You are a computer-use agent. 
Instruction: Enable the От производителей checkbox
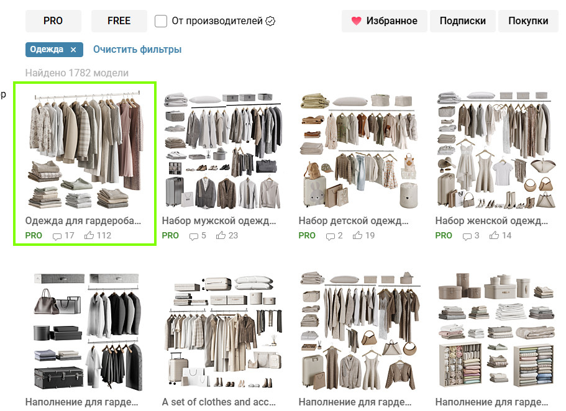(161, 21)
